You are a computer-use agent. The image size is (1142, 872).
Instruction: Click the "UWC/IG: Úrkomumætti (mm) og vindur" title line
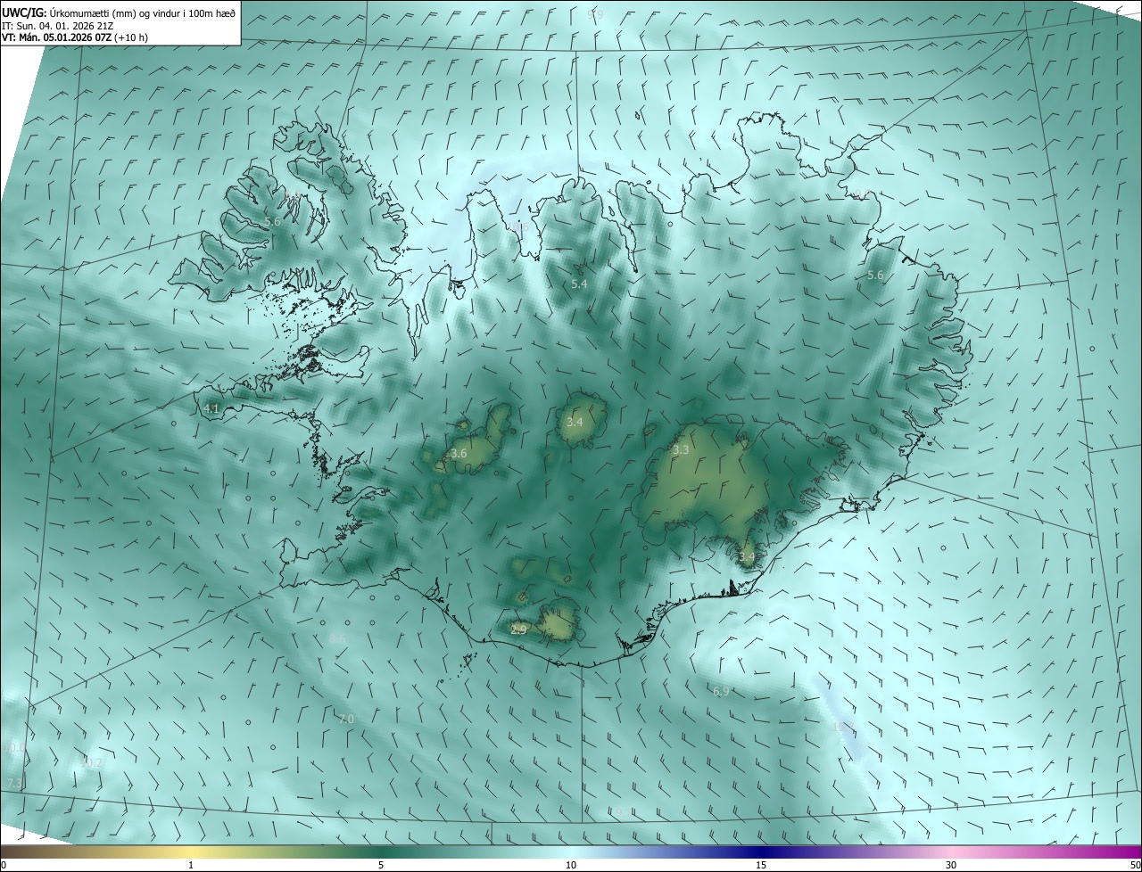click(119, 12)
